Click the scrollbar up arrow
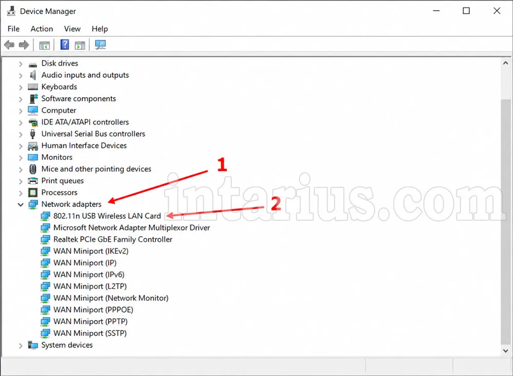513x376 pixels. (x=506, y=62)
